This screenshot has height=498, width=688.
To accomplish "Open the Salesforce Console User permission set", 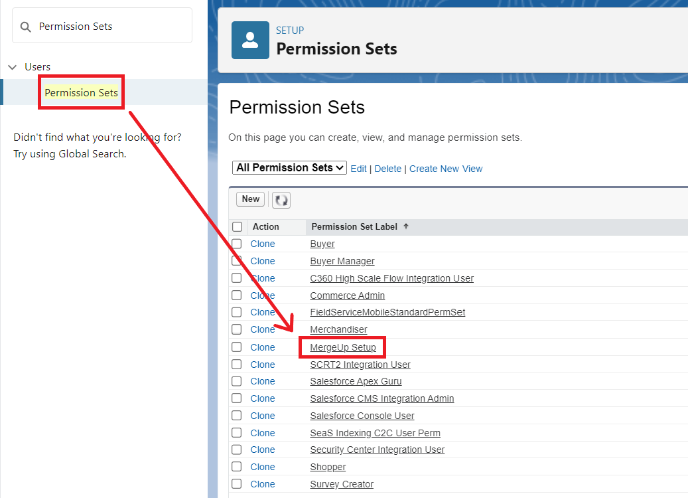I will pos(362,416).
